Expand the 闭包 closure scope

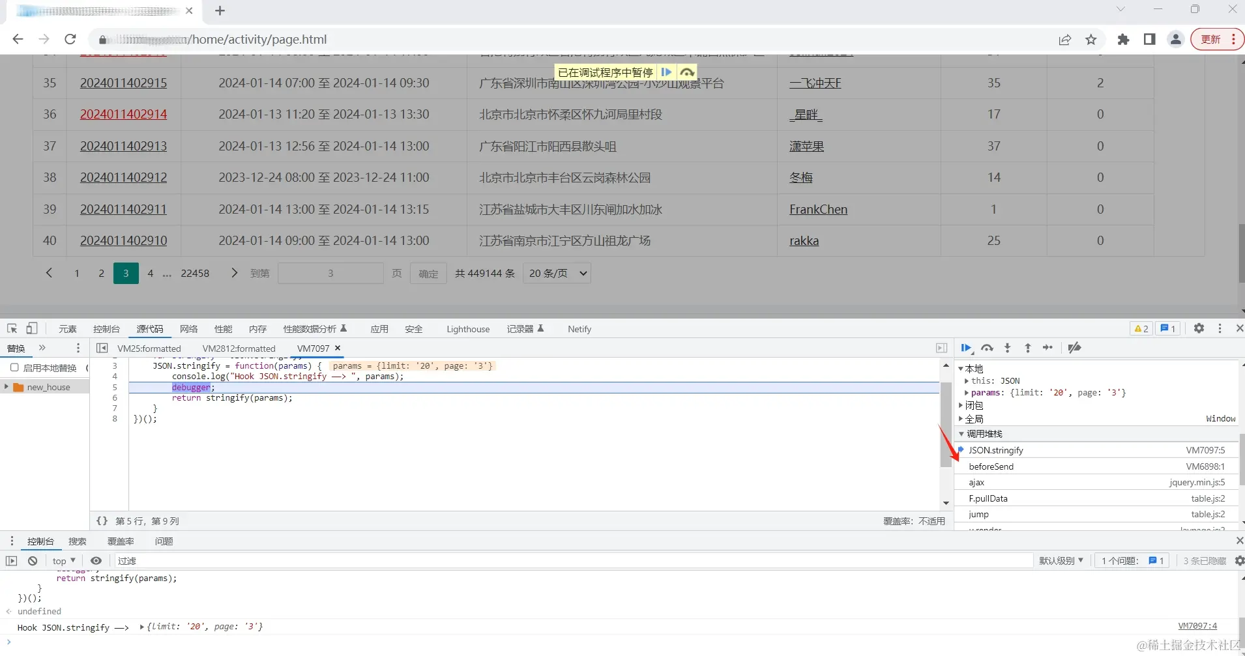pyautogui.click(x=961, y=405)
